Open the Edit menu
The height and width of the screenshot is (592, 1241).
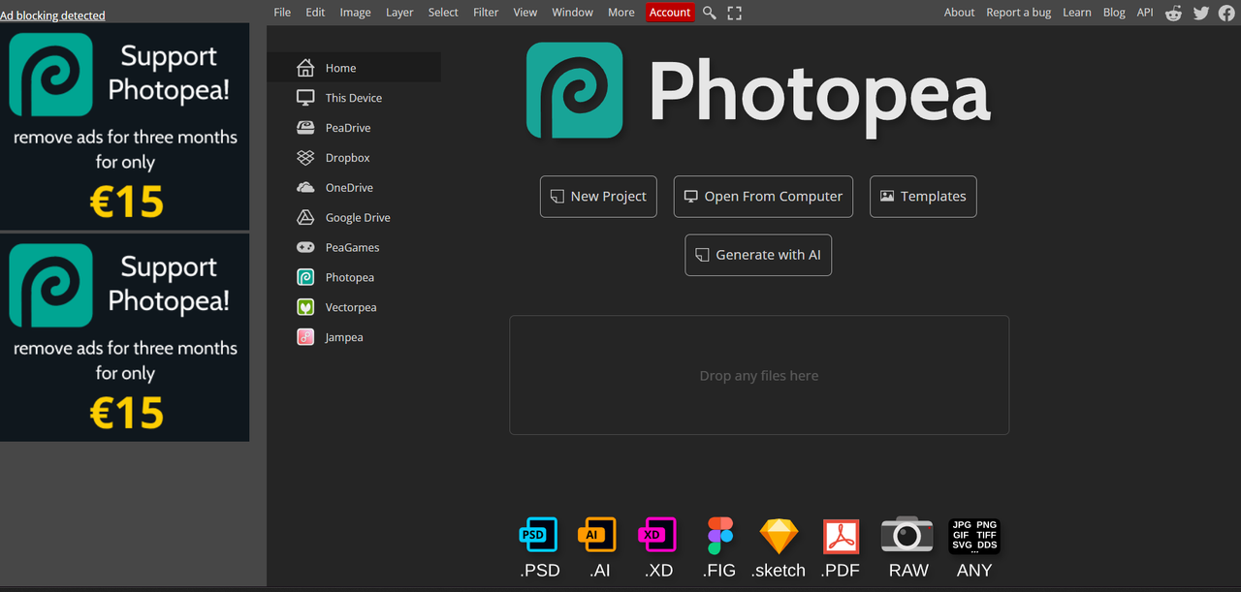(315, 13)
